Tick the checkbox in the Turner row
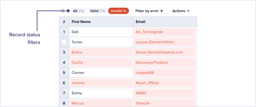 (x=64, y=42)
